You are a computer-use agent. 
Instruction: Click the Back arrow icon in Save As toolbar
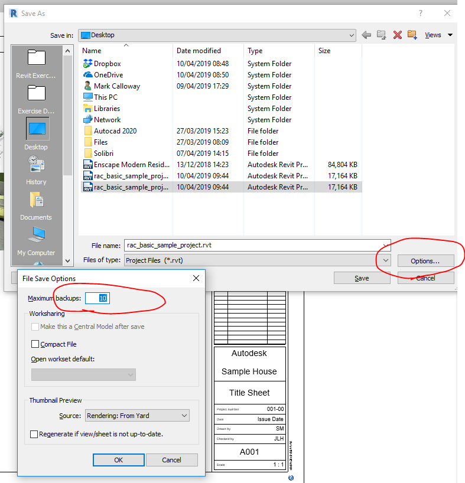click(x=366, y=35)
